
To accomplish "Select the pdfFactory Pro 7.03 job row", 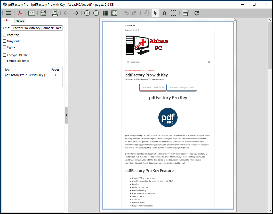I will click(33, 75).
